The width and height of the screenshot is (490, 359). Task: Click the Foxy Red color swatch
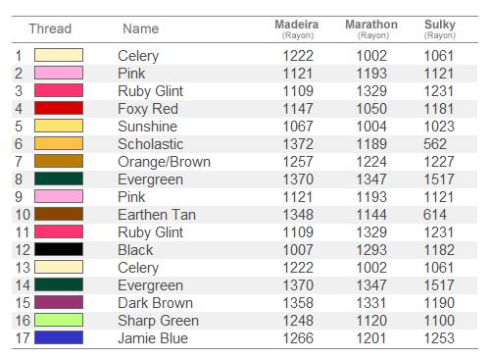point(59,108)
